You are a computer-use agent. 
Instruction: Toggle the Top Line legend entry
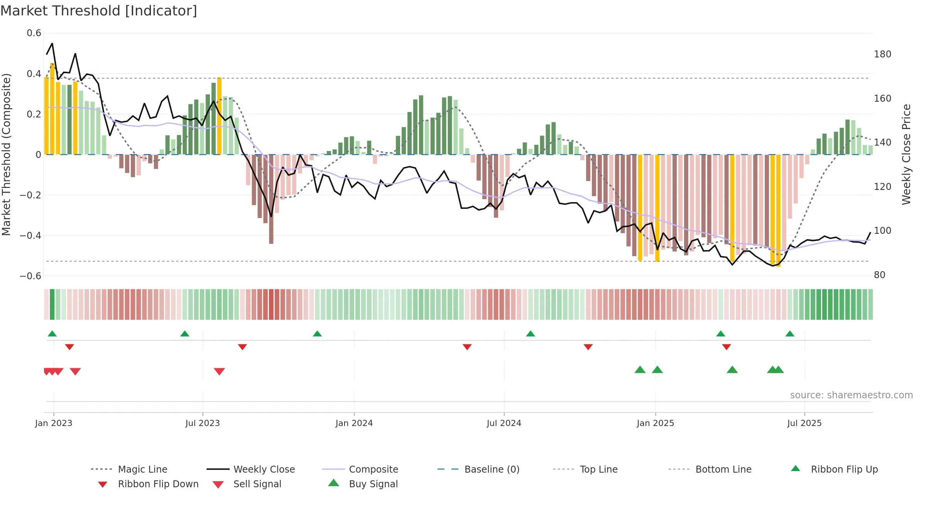pyautogui.click(x=585, y=469)
